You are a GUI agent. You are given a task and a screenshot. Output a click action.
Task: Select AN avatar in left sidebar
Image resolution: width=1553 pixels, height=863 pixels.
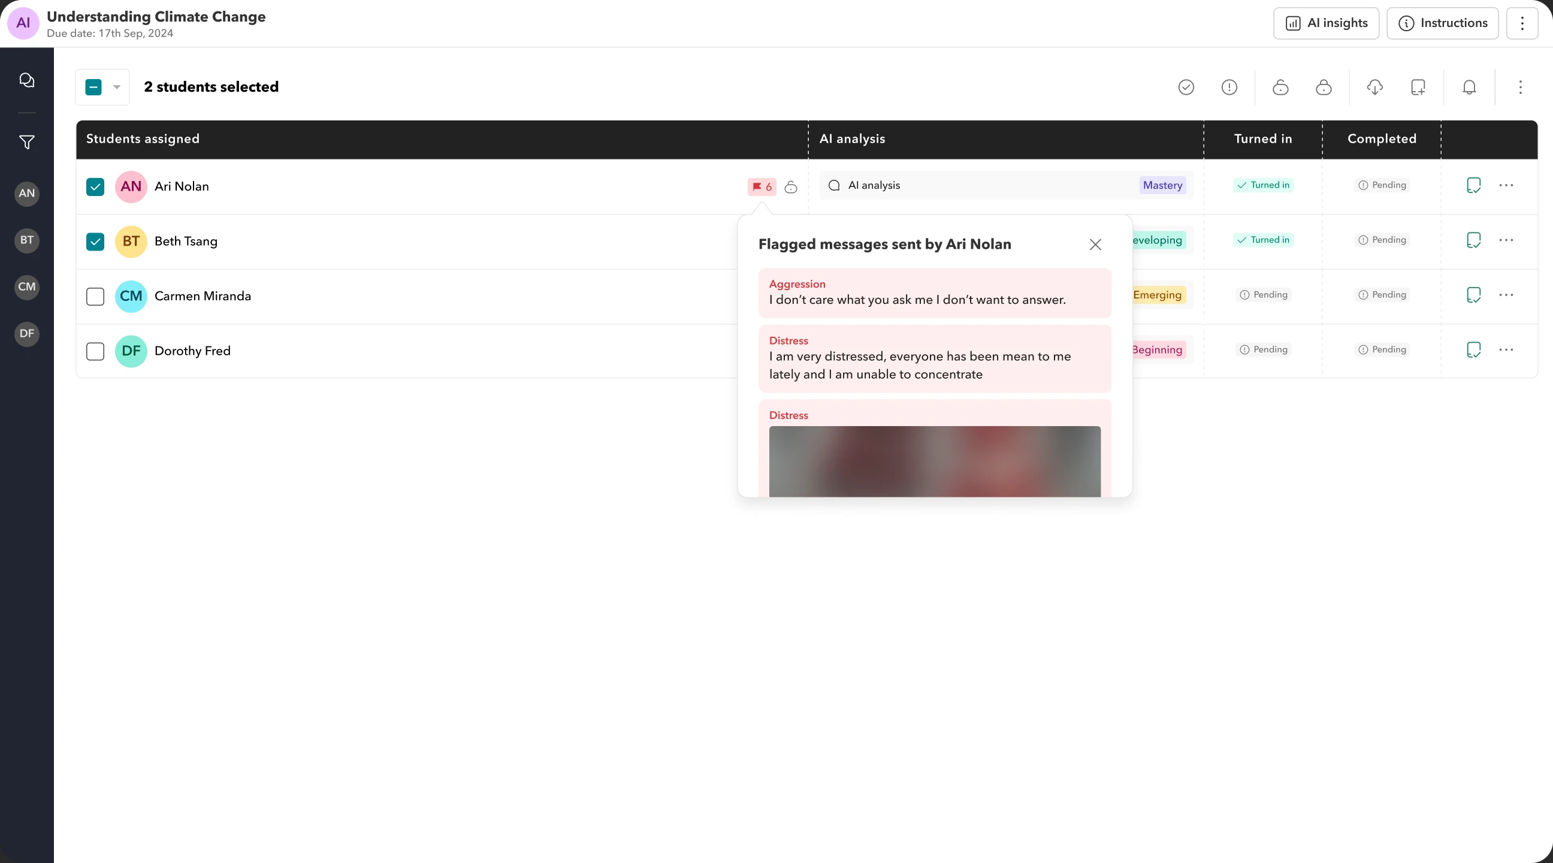[x=26, y=194]
